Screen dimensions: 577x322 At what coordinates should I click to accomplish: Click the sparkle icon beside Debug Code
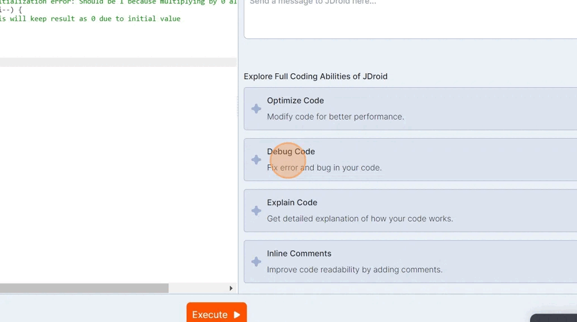click(x=256, y=160)
